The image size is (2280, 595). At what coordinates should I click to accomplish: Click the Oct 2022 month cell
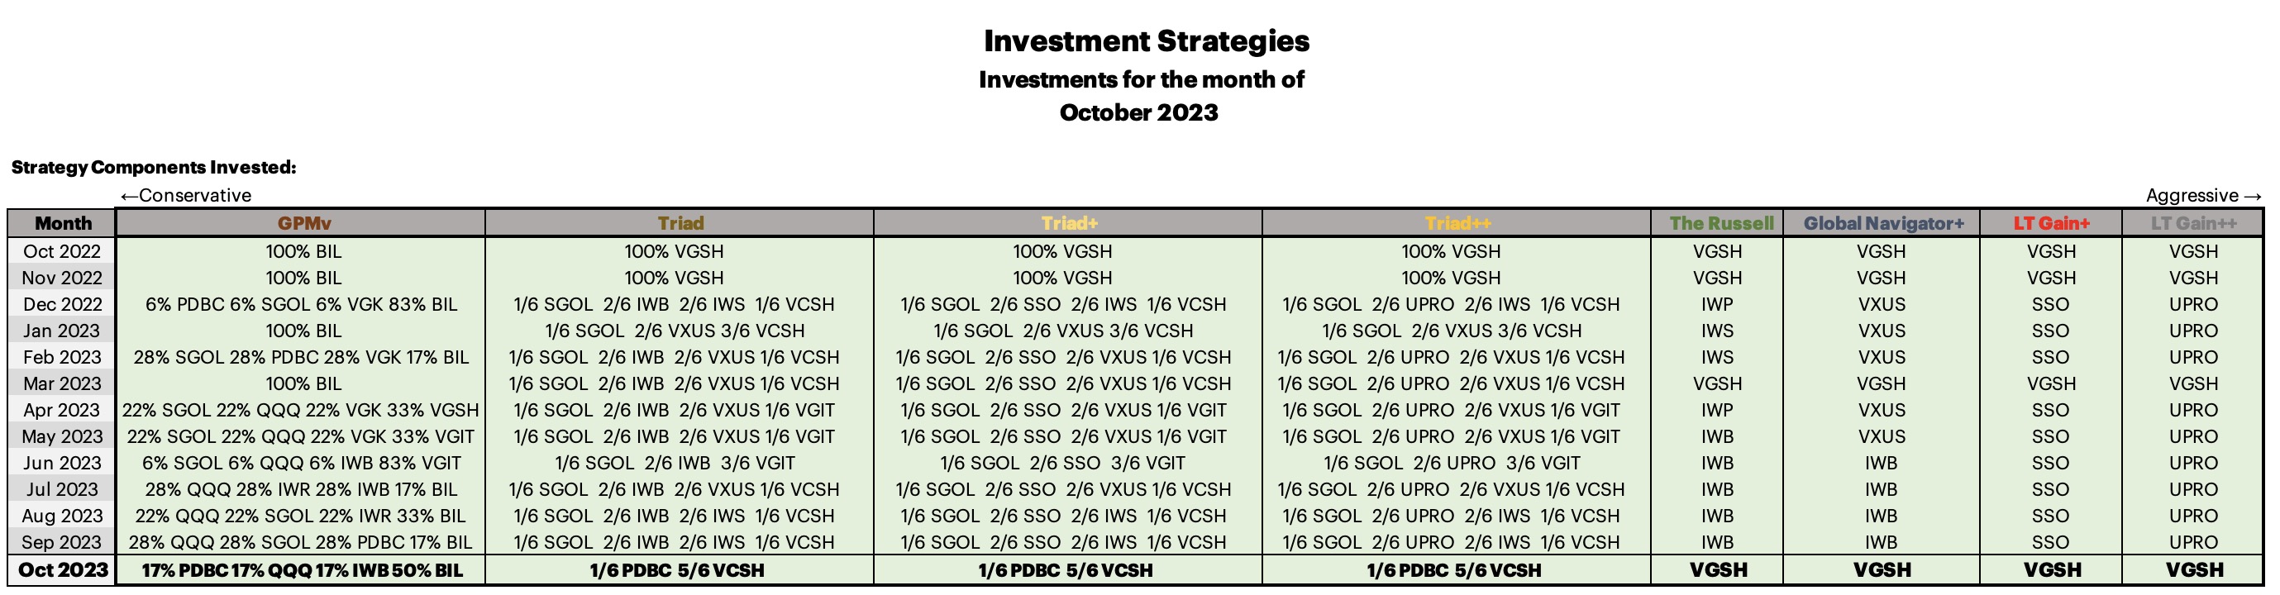click(x=63, y=251)
